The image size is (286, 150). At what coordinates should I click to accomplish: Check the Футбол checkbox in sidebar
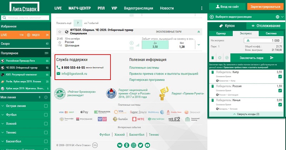pyautogui.click(x=45, y=115)
